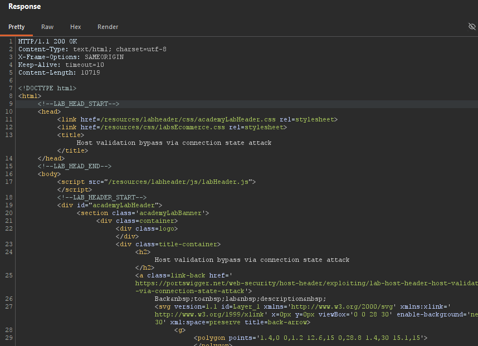Select the 'HTTP/1.1 200 OK' status line
The height and width of the screenshot is (346, 478).
coord(47,41)
